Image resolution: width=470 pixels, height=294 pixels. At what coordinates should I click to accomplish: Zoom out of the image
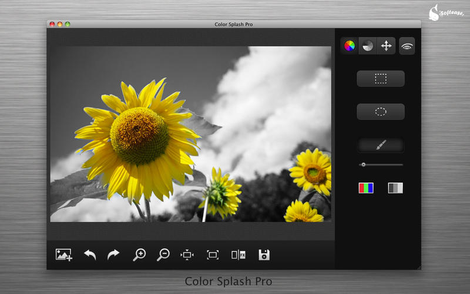coord(163,255)
